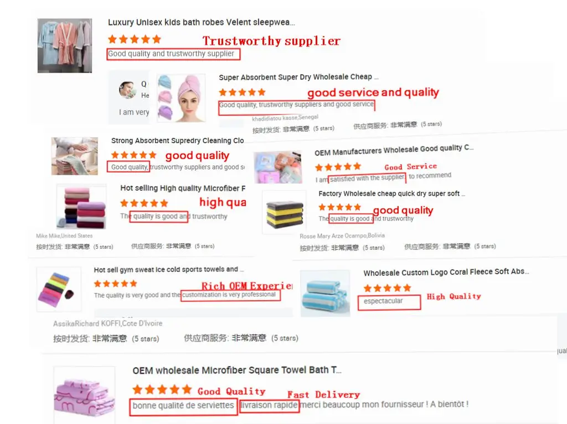Click the stars under Super Absorbent Super Dry
This screenshot has height=424, width=567.
pos(243,92)
